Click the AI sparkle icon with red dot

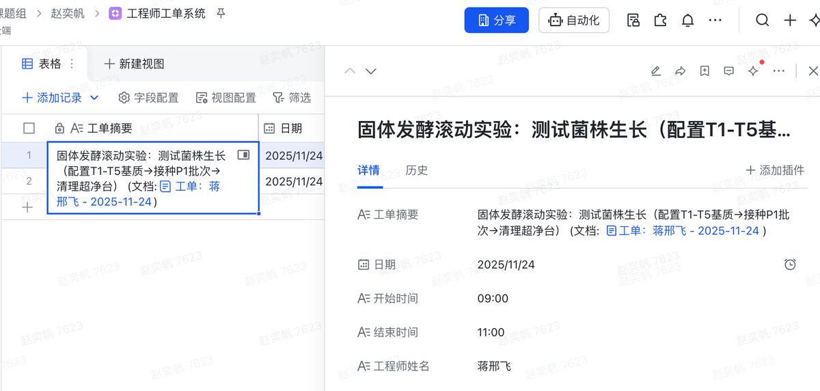(x=754, y=71)
